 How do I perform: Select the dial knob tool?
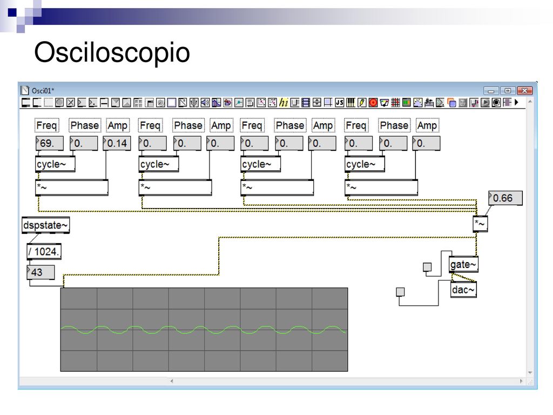tap(160, 103)
